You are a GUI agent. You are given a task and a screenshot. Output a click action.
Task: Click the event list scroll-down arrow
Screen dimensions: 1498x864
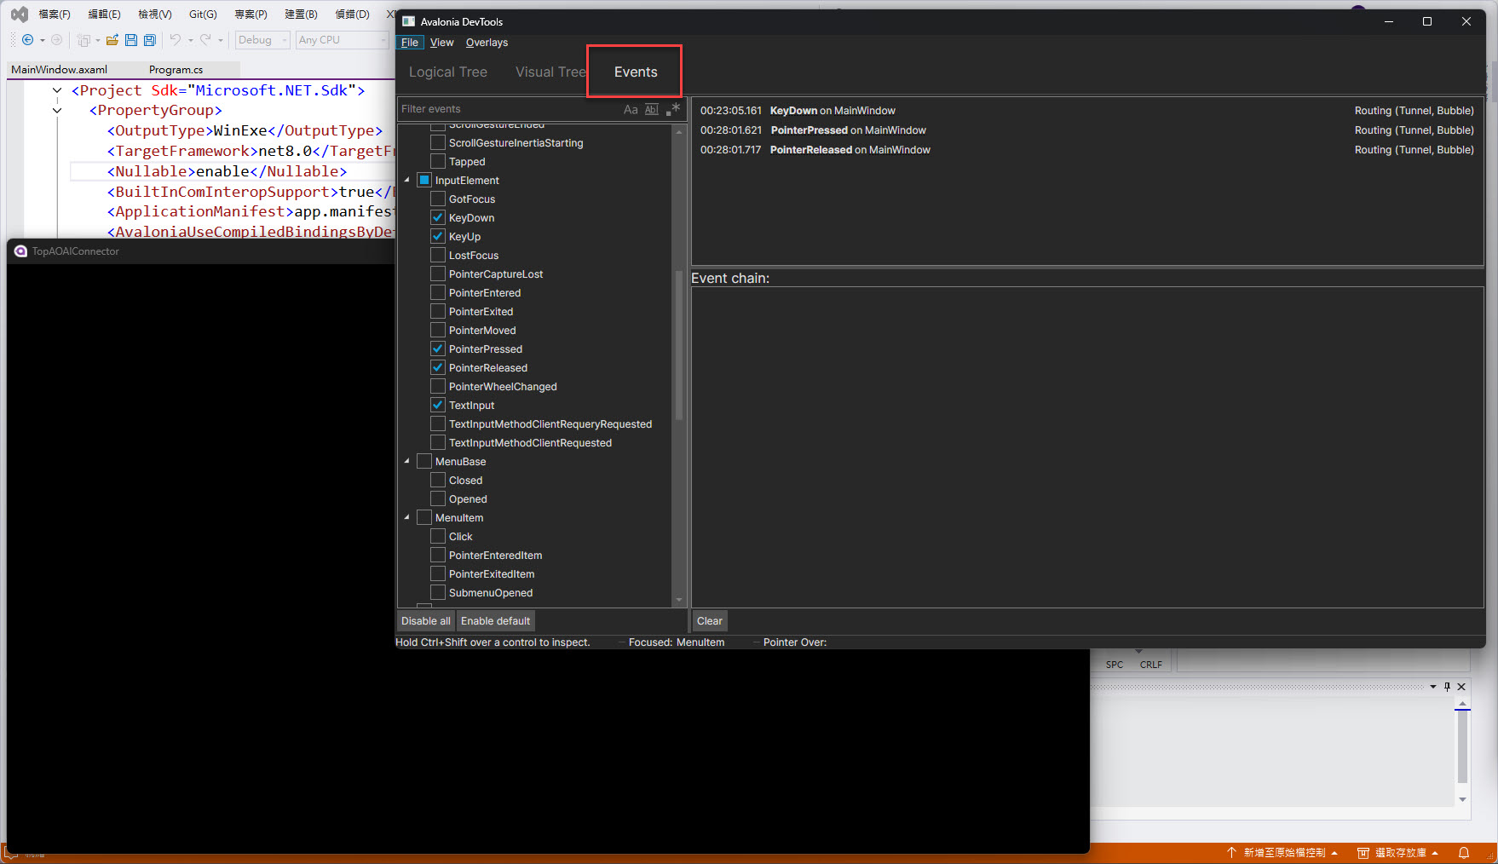tap(679, 600)
